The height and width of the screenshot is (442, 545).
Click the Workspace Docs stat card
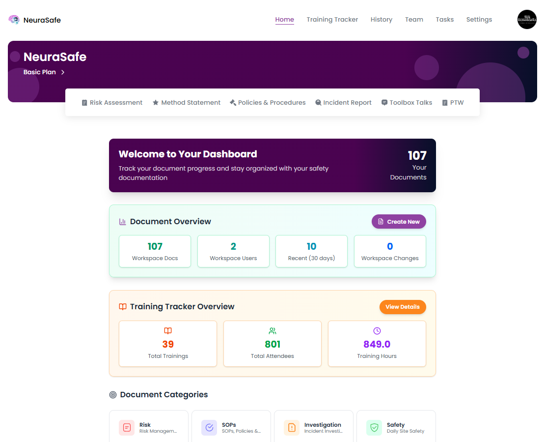point(155,251)
